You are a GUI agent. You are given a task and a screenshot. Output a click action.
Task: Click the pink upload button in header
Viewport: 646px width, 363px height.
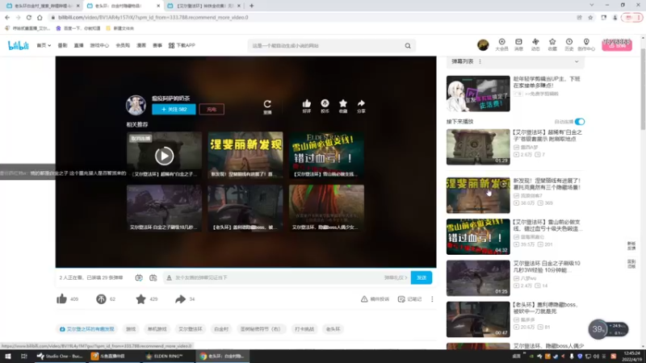click(x=617, y=45)
